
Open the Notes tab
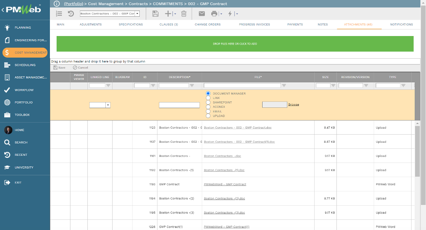tap(323, 24)
